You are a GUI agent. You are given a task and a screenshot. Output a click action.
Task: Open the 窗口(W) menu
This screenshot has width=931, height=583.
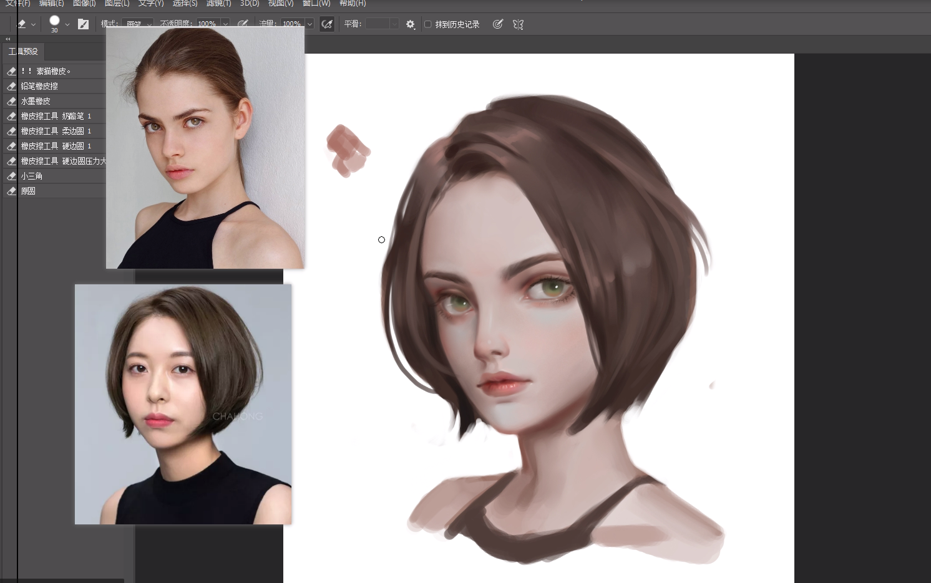pyautogui.click(x=316, y=3)
